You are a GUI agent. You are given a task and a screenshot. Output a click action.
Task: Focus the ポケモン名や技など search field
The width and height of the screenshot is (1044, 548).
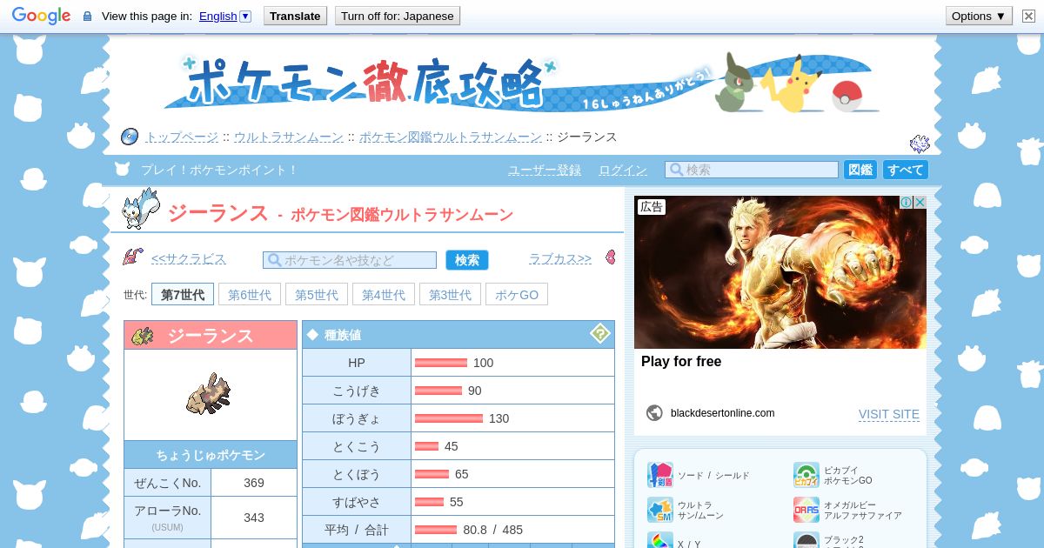[350, 260]
